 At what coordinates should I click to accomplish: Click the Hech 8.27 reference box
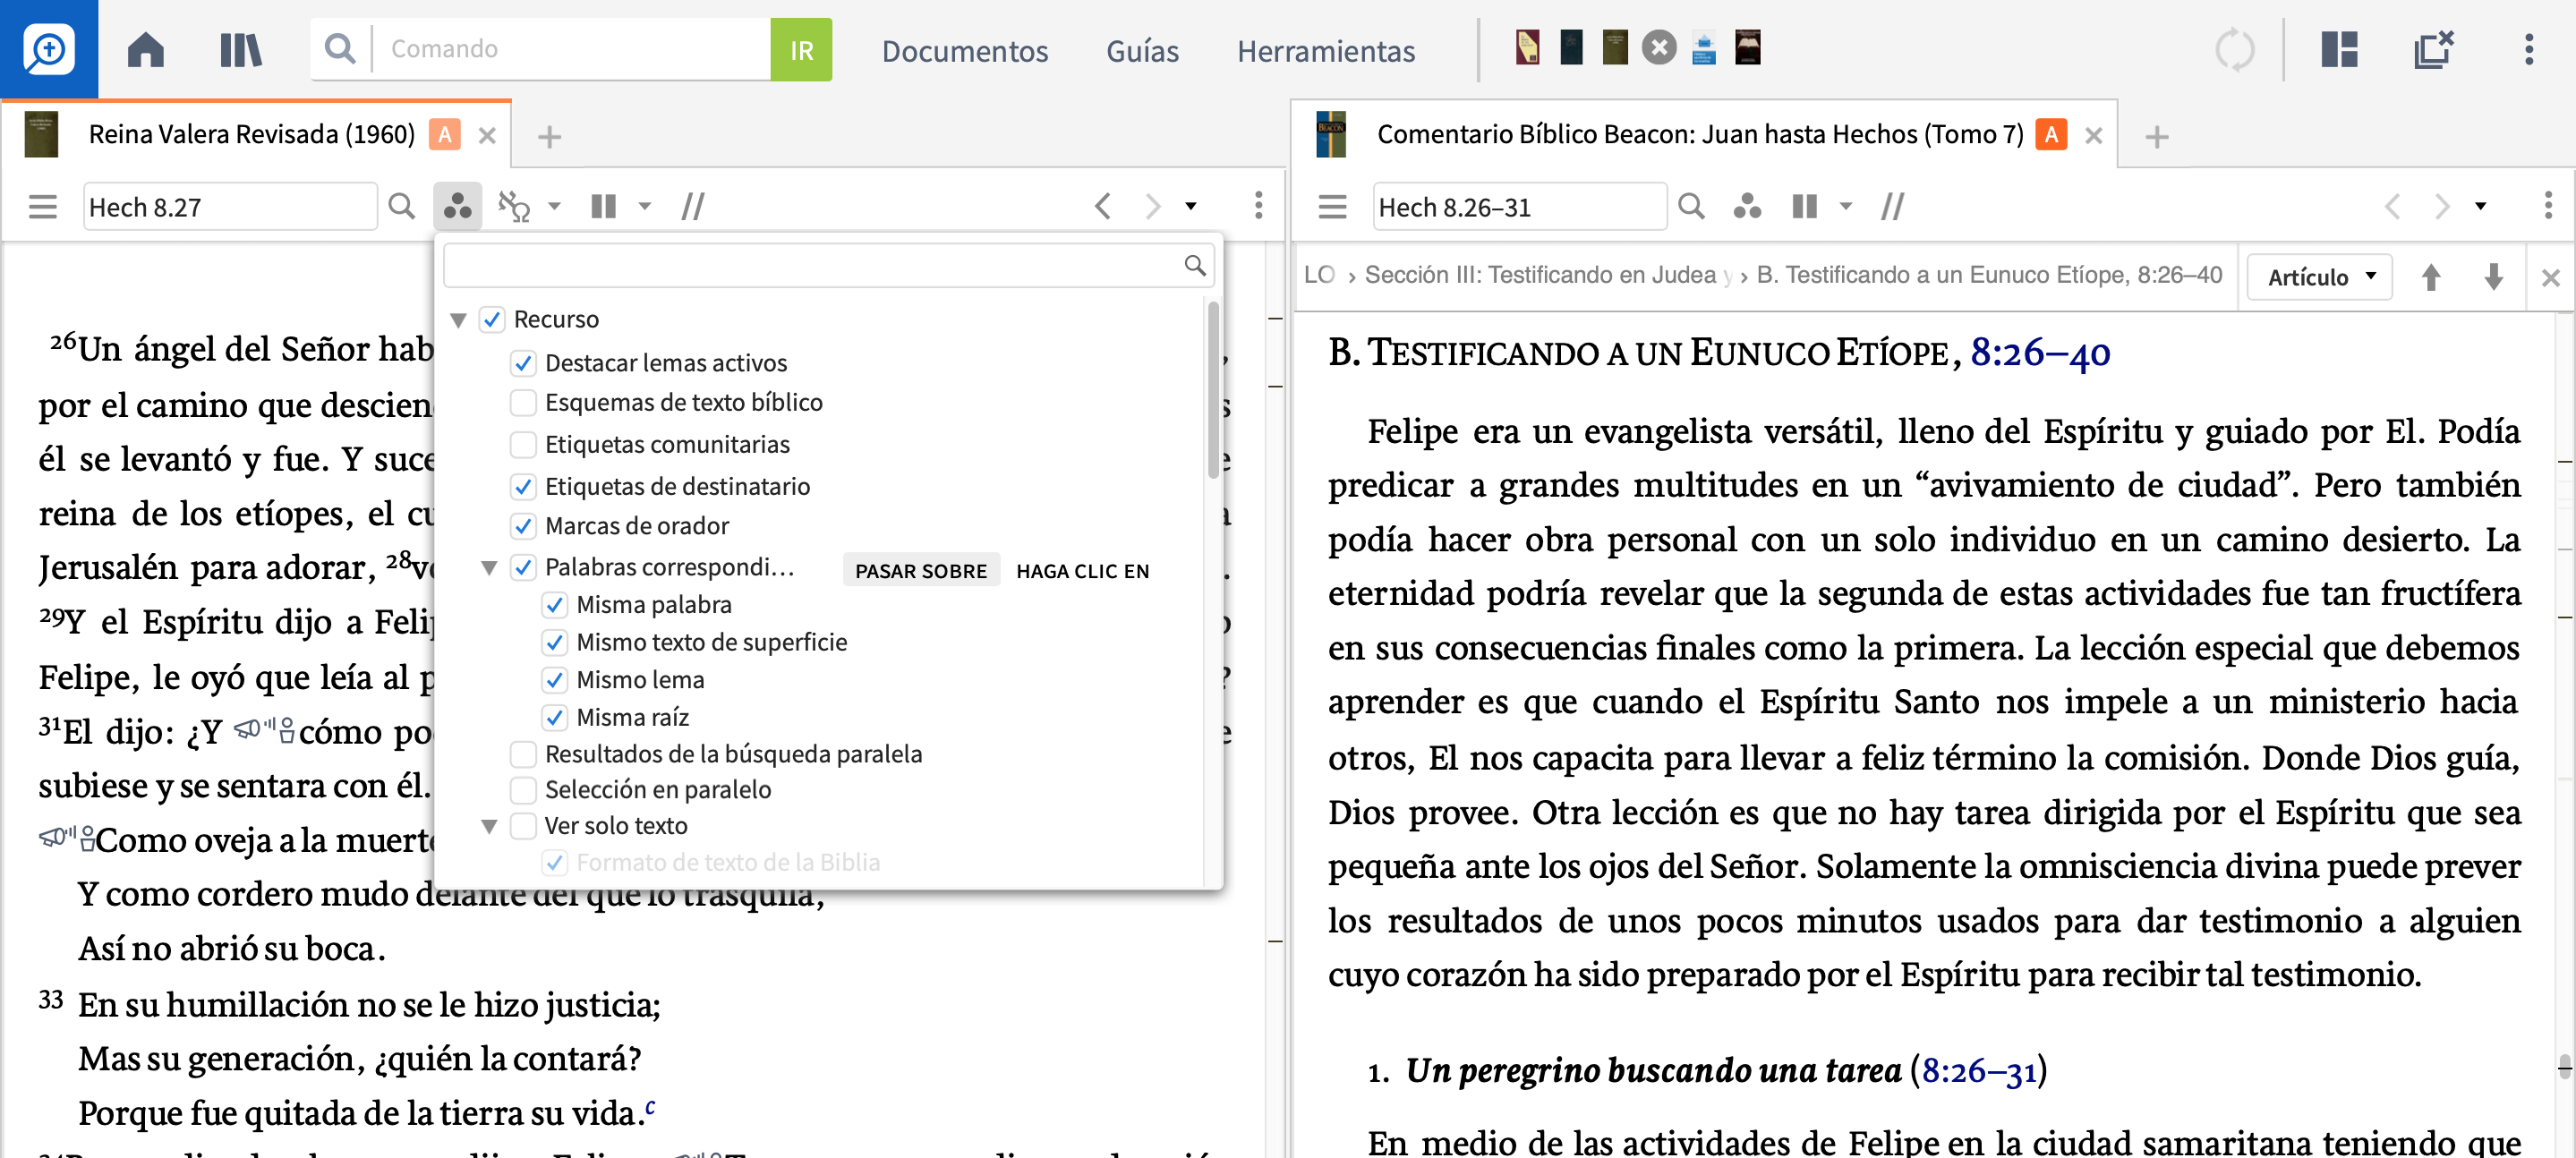230,207
